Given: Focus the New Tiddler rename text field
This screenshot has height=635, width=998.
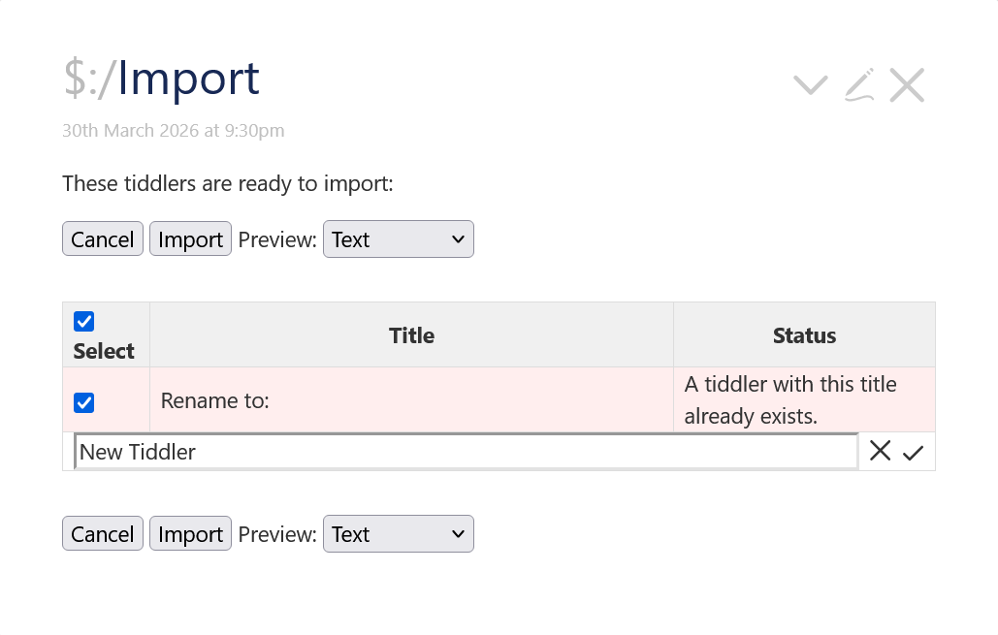Looking at the screenshot, I should coord(466,452).
